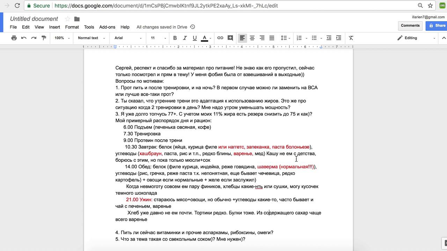
Task: Open the zoom level dropdown
Action: pos(62,38)
